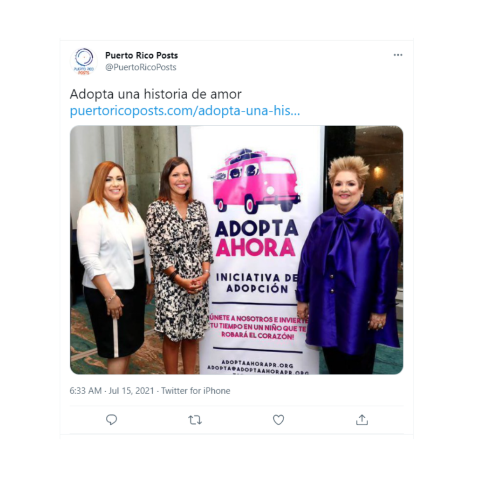The image size is (477, 477).
Task: Like the tweet with the heart icon
Action: pos(279,420)
